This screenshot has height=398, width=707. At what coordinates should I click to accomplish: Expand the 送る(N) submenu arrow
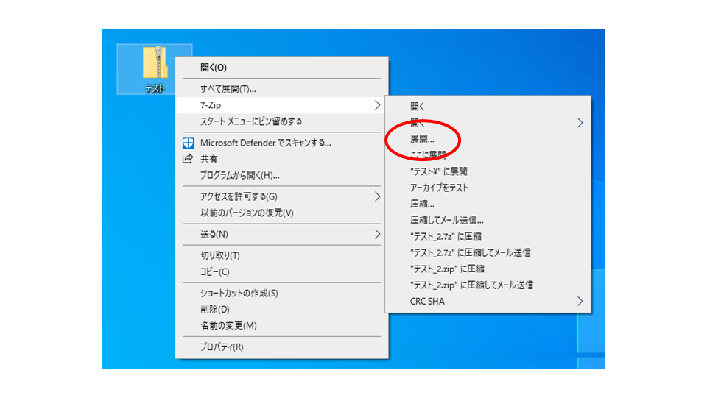pos(377,235)
